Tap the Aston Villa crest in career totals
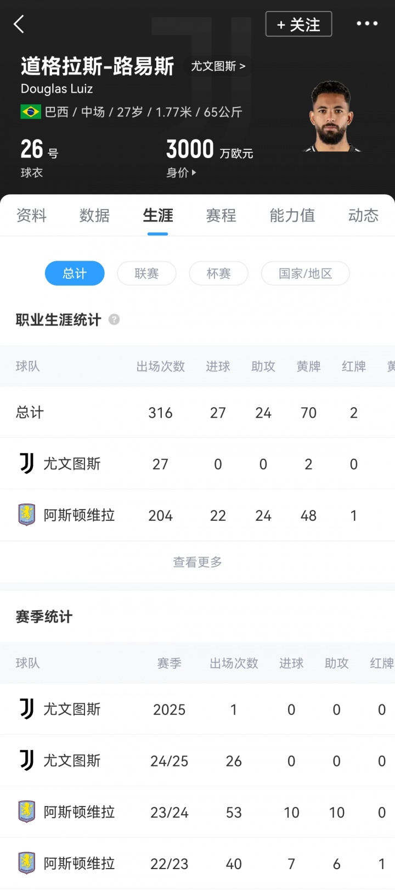 [26, 515]
